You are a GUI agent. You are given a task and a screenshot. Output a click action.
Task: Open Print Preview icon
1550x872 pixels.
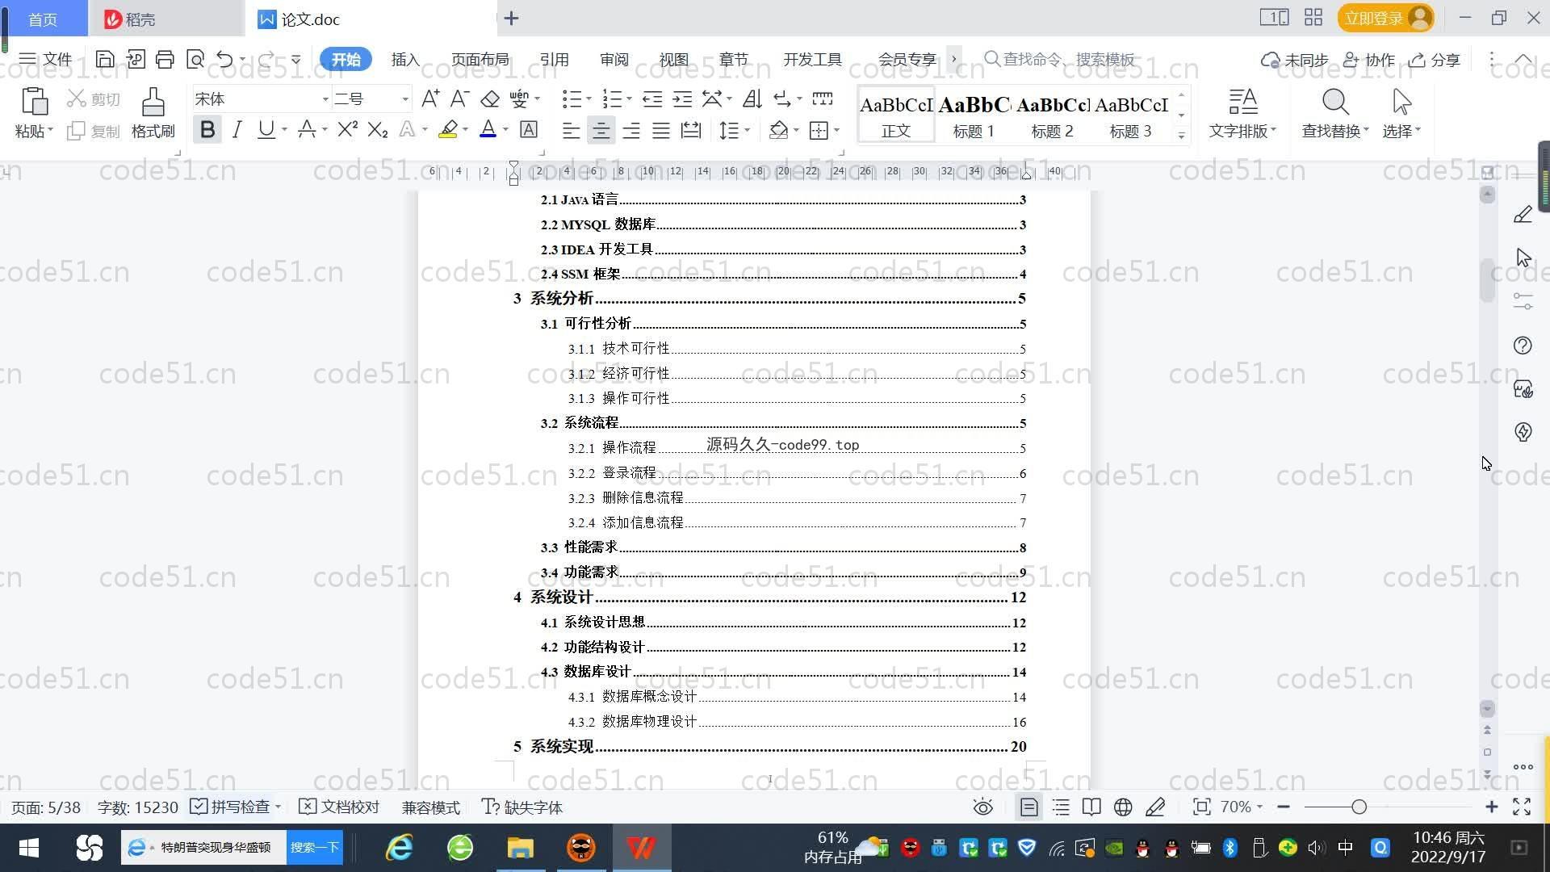click(x=195, y=59)
